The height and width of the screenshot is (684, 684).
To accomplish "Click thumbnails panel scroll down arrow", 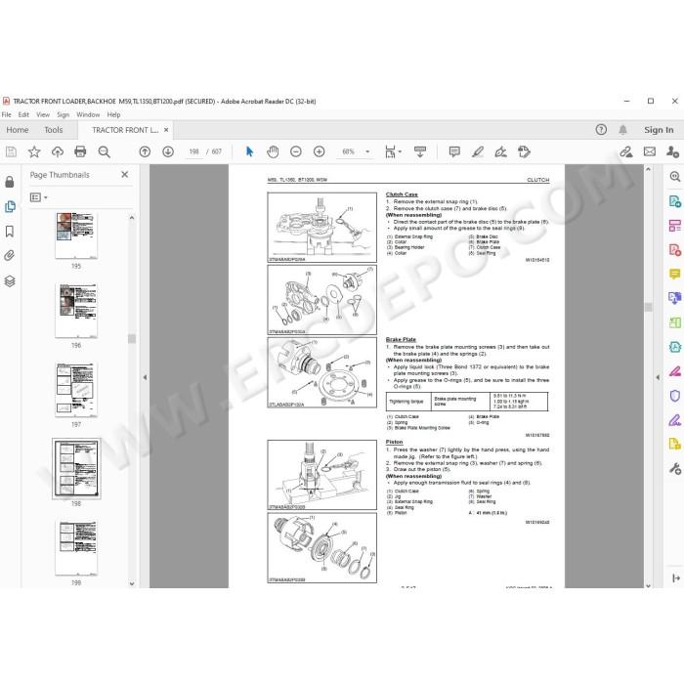I will (132, 583).
